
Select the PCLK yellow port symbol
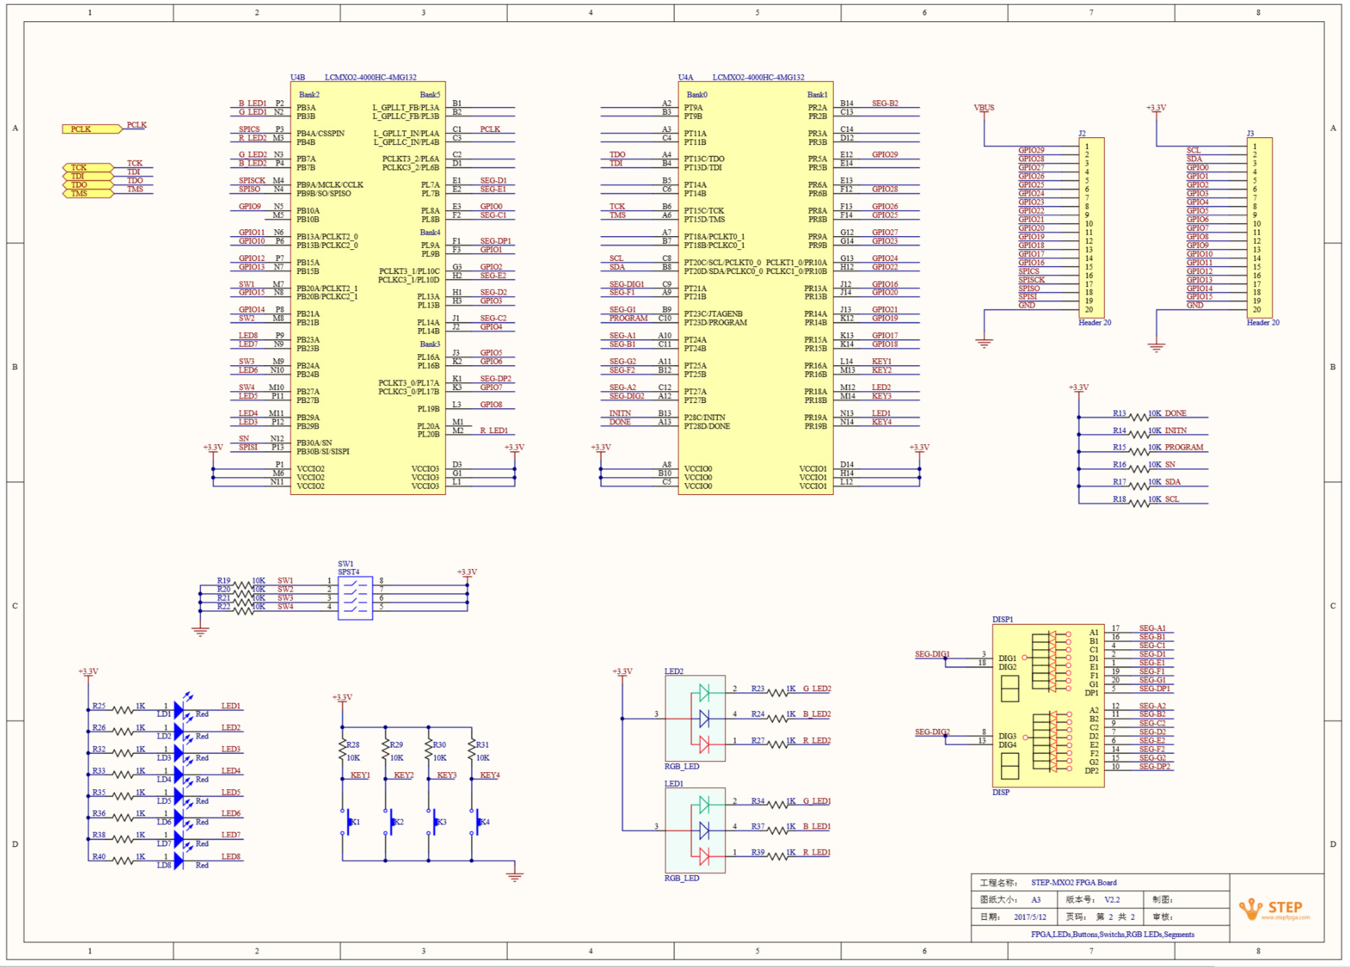(91, 129)
